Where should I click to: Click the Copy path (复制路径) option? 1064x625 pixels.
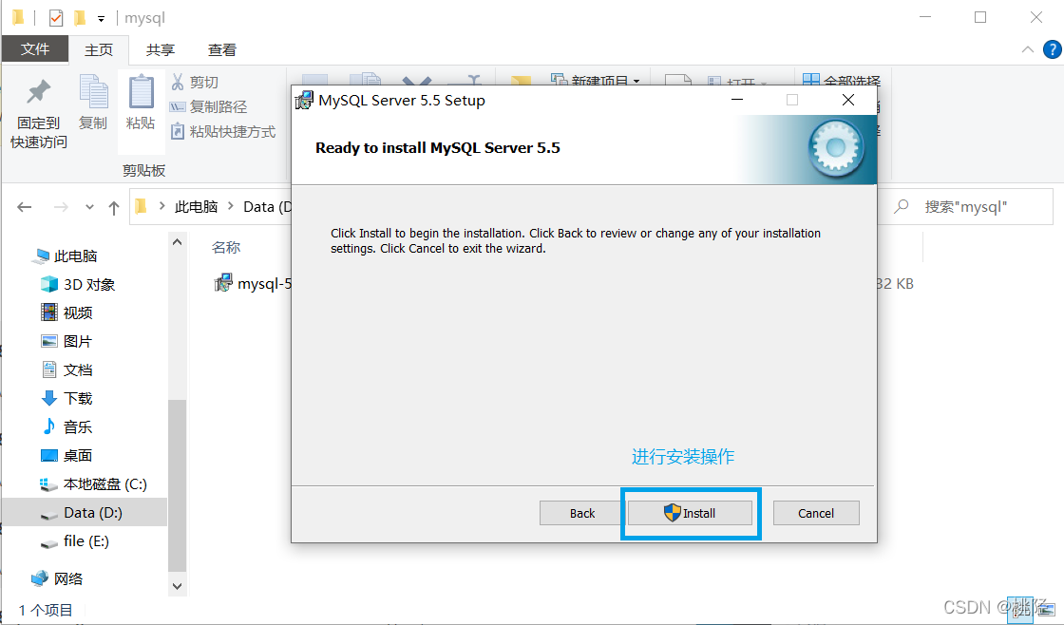[208, 106]
